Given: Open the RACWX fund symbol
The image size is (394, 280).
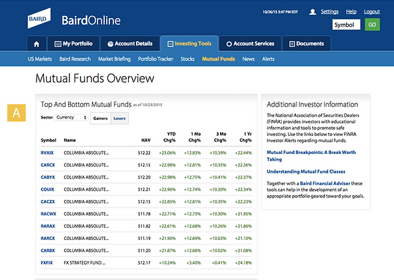Looking at the screenshot, I should (x=49, y=214).
